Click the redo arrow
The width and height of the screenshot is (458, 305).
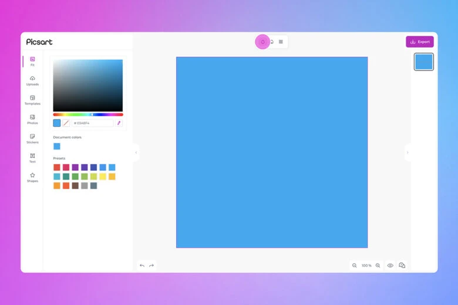[151, 266]
